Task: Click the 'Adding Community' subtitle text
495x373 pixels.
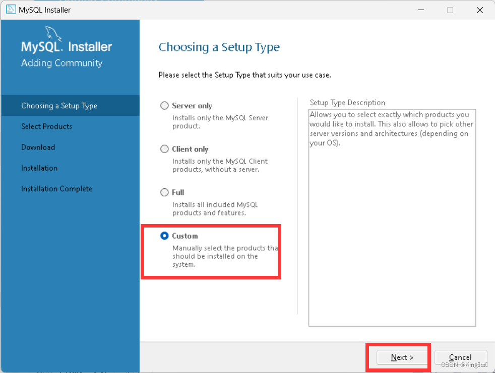Action: point(61,63)
